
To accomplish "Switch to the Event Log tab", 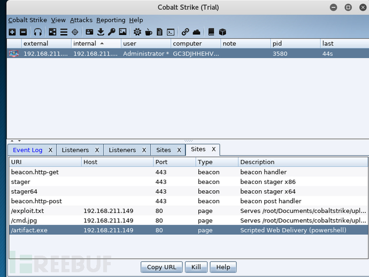I will coord(27,150).
